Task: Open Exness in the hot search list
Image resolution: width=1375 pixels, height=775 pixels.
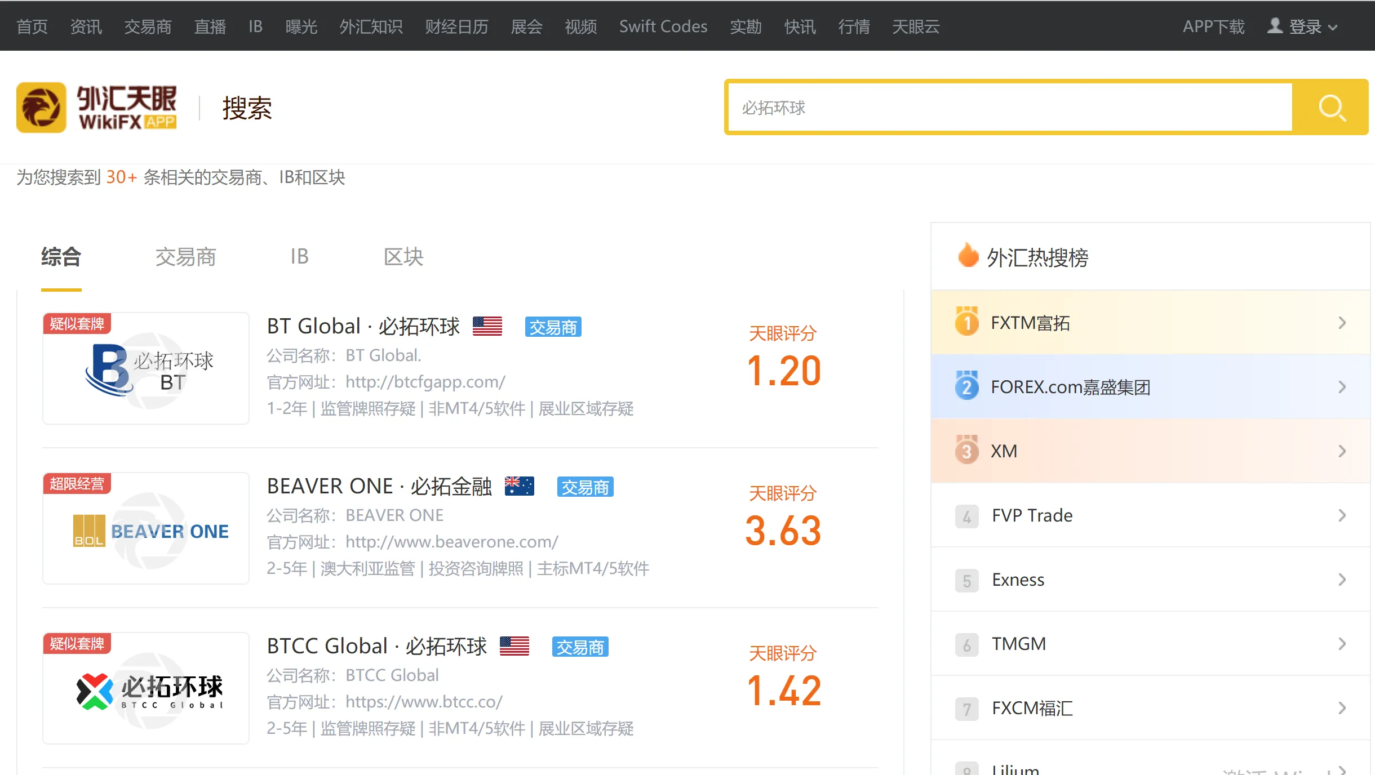Action: (x=1018, y=580)
